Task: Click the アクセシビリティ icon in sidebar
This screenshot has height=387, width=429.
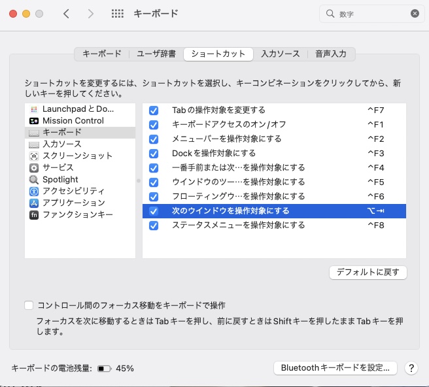Action: [34, 192]
